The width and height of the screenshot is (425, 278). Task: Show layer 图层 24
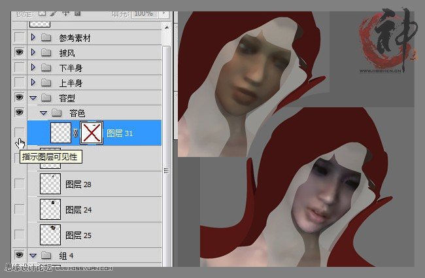click(x=19, y=209)
